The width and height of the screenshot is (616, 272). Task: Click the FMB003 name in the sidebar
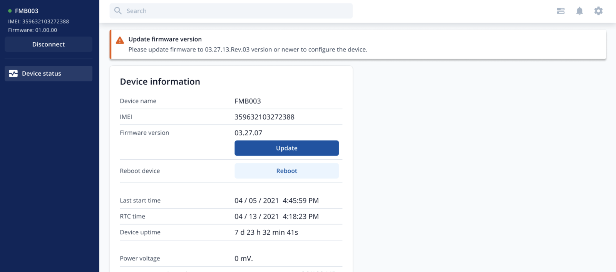(x=27, y=11)
